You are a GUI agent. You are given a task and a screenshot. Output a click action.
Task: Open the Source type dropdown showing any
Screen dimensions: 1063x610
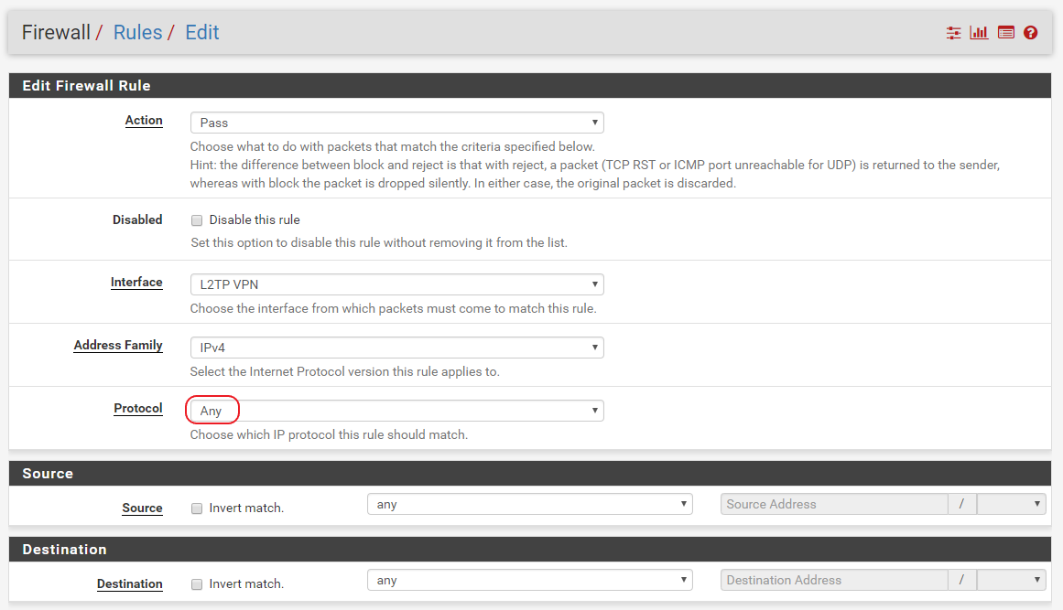pyautogui.click(x=529, y=504)
